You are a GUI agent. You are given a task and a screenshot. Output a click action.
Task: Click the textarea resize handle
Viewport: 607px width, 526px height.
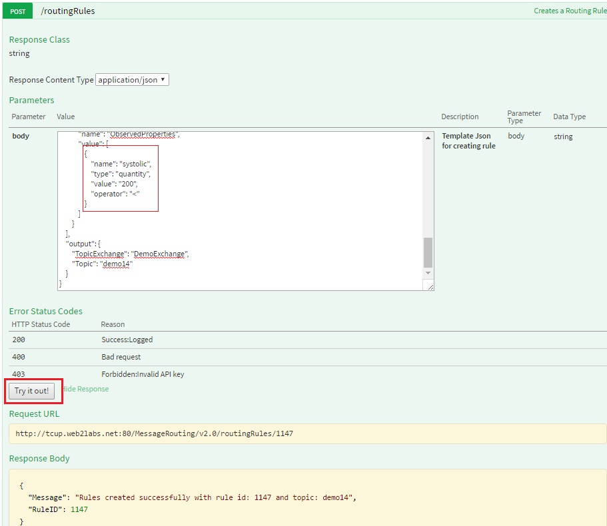pos(430,286)
